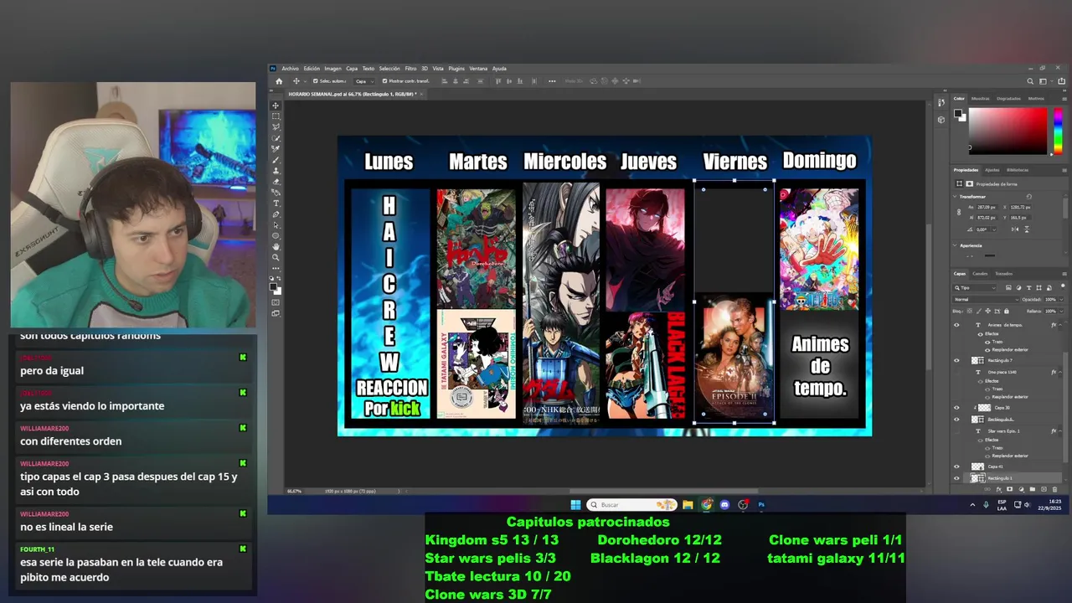
Task: Select the Clone Stamp tool
Action: pyautogui.click(x=276, y=170)
